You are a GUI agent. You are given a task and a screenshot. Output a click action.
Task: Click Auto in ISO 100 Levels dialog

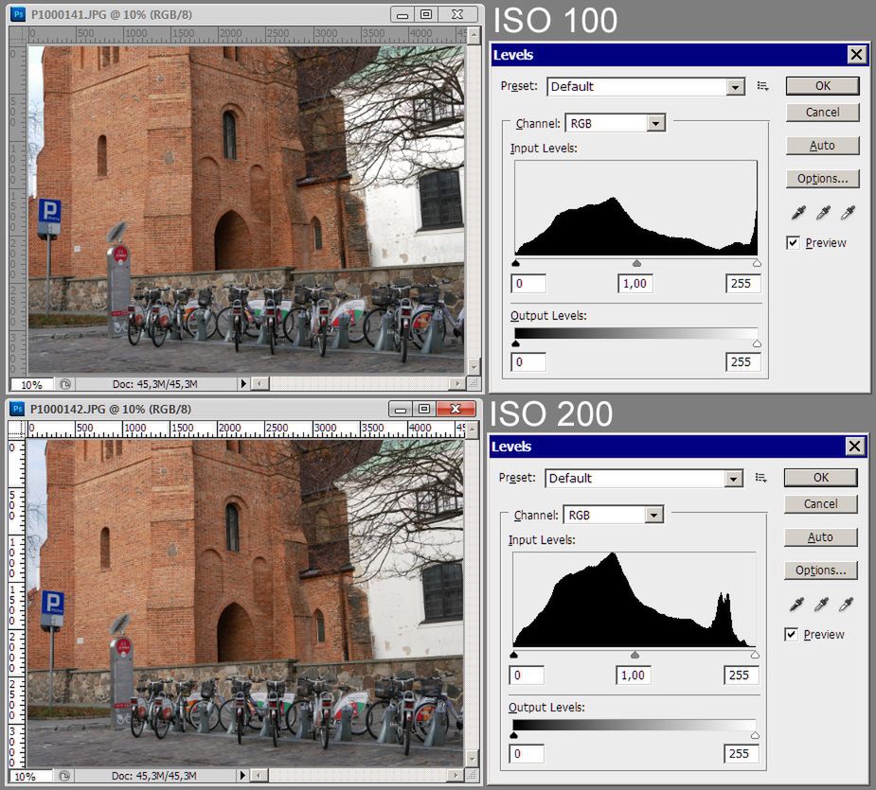[822, 146]
